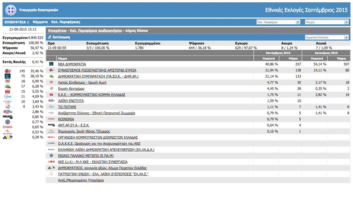Open the ΠΑΤΡΙΩΤΙΚΗ ΕΝΩΣΗ - ΕΛΛ. ΛΑΪΚΗ ΣΥΣΠΕΙΡΩΣΙΣ link
Screen dimensions: 353x202
click(x=103, y=174)
